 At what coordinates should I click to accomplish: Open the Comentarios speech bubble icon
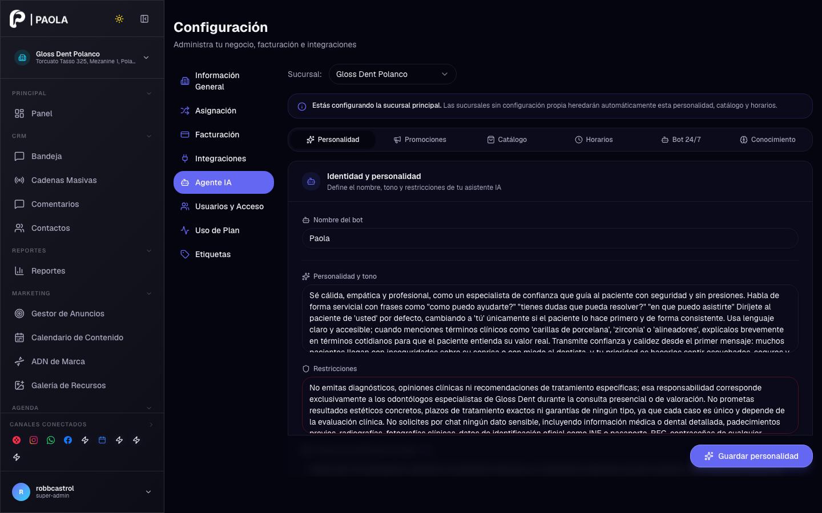[x=19, y=204]
